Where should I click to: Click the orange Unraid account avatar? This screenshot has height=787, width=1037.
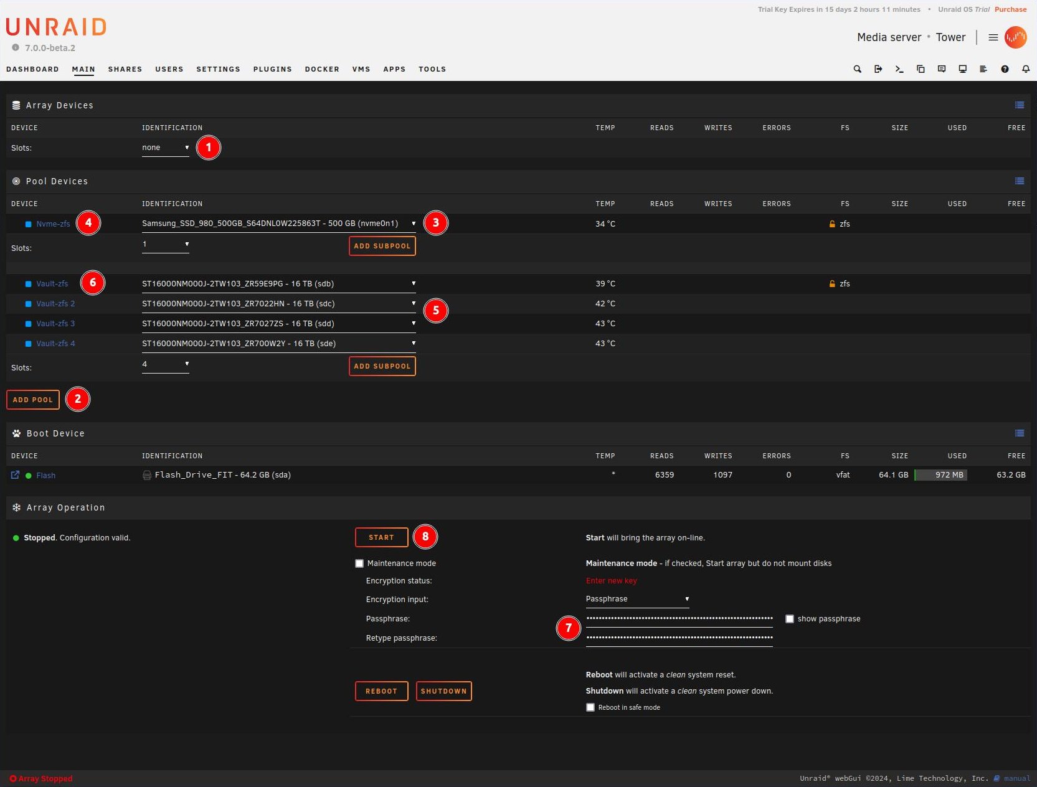tap(1016, 37)
